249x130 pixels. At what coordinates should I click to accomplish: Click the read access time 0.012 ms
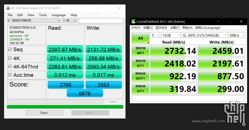pyautogui.click(x=65, y=75)
